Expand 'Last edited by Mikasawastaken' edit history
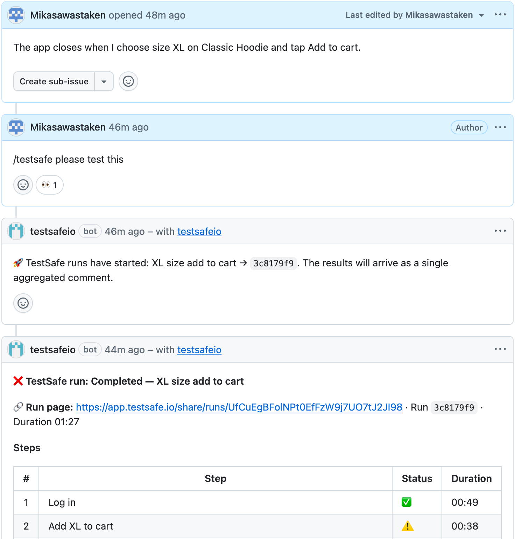Viewport: 515px width, 539px height. (x=415, y=15)
